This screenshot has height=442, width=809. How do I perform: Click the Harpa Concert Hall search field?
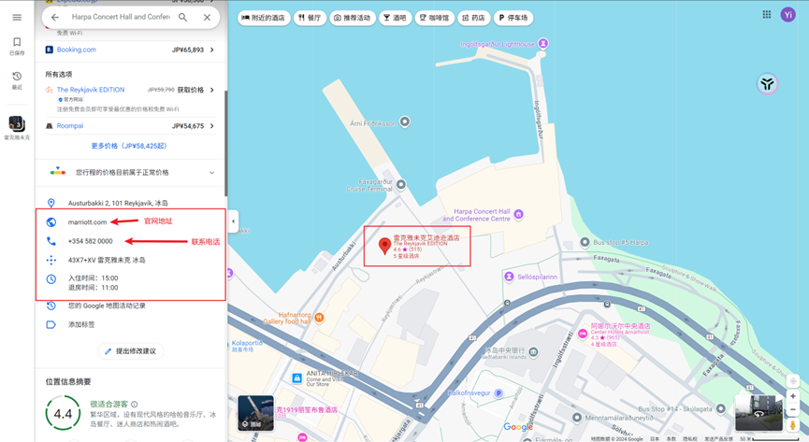(121, 17)
